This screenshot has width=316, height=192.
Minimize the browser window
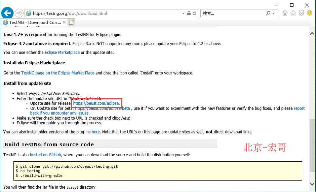277,5
